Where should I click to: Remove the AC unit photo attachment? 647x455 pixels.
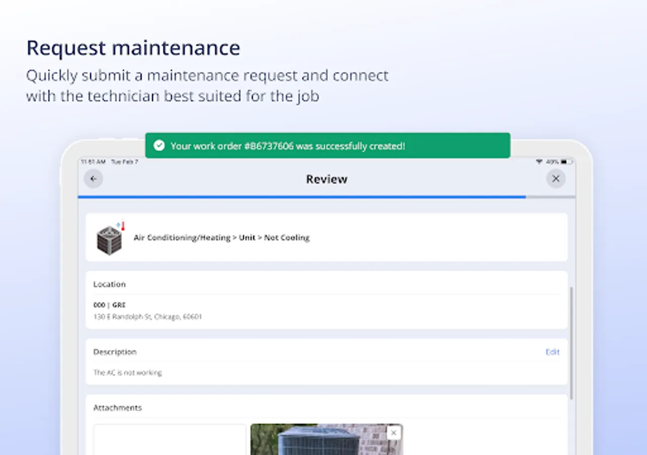[393, 433]
